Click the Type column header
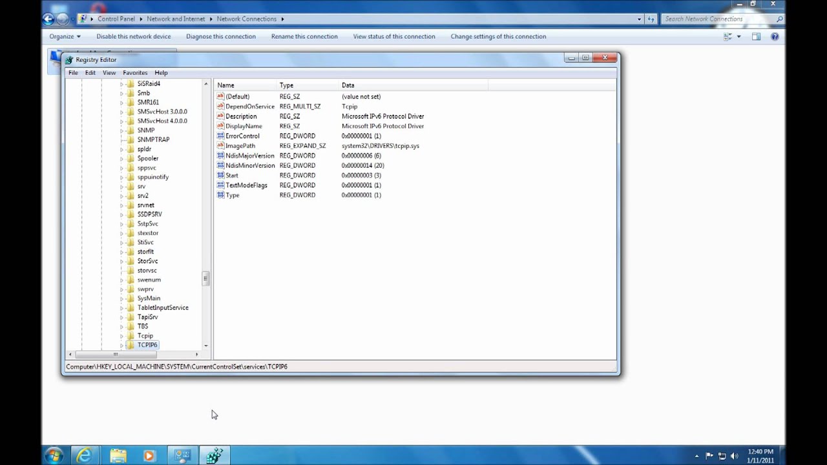Viewport: 827px width, 465px height. [x=308, y=85]
